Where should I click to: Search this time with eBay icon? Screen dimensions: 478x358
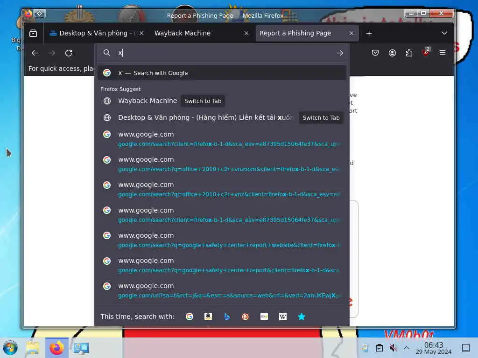click(264, 317)
